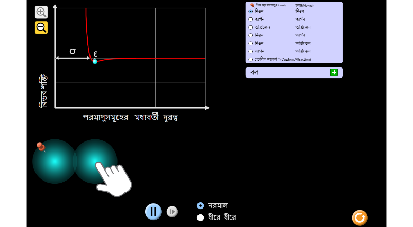The image size is (413, 227).
Task: Switch the simulation speed to ধীরে ধীরে
Action: [200, 217]
